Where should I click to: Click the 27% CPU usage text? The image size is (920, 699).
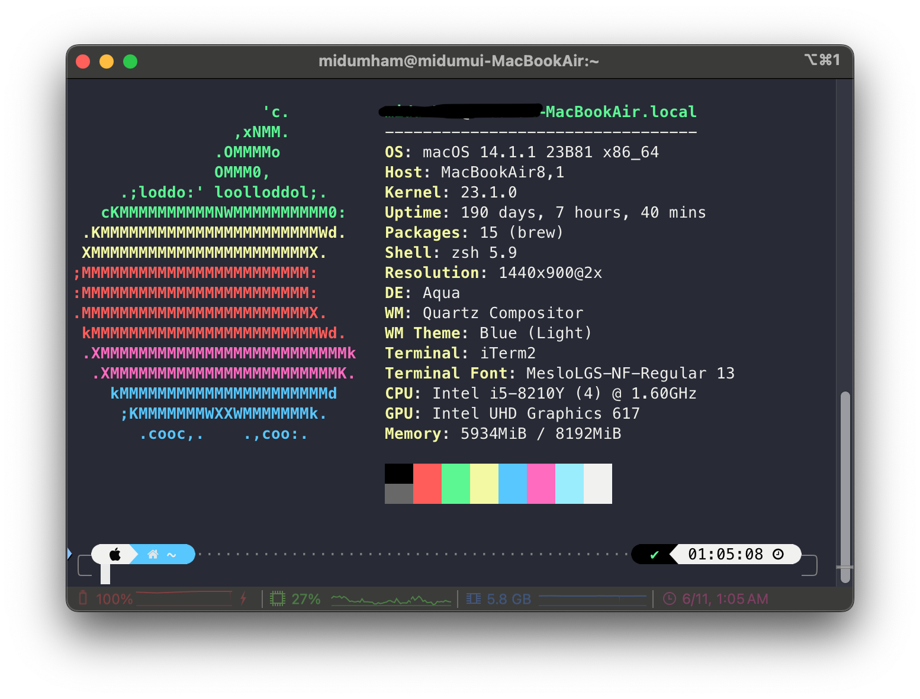[x=306, y=599]
